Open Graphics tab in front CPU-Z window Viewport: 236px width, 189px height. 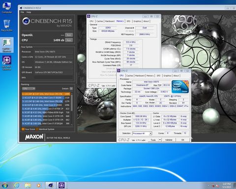click(167, 76)
